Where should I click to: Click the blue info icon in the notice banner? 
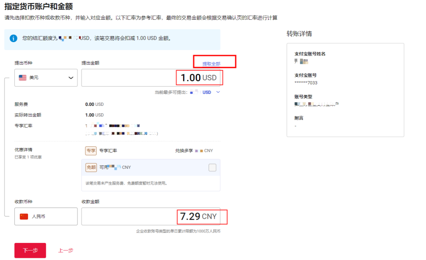point(13,38)
